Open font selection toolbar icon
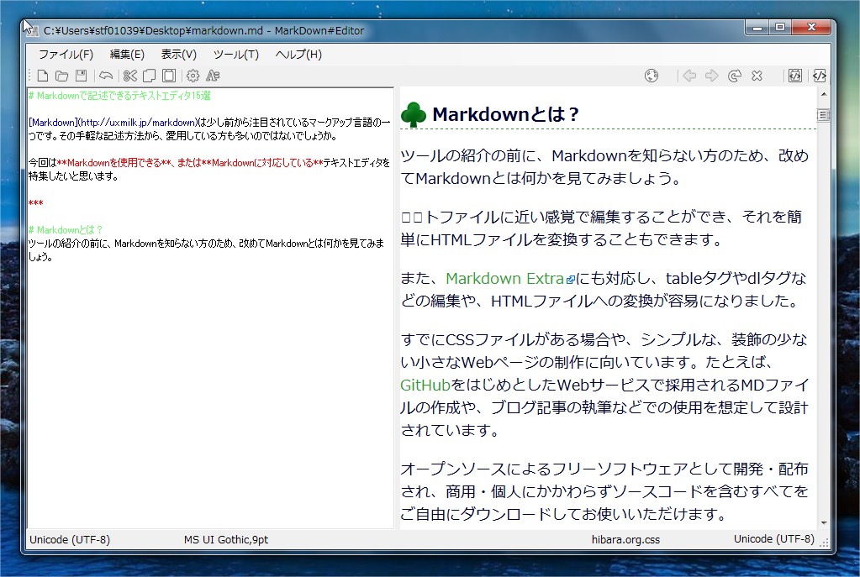The height and width of the screenshot is (577, 860). tap(213, 76)
